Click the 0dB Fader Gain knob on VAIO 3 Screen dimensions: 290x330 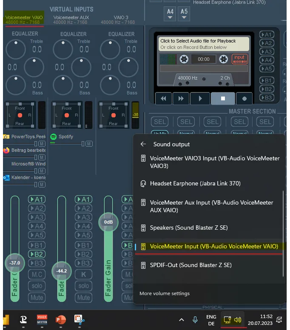coord(108,222)
